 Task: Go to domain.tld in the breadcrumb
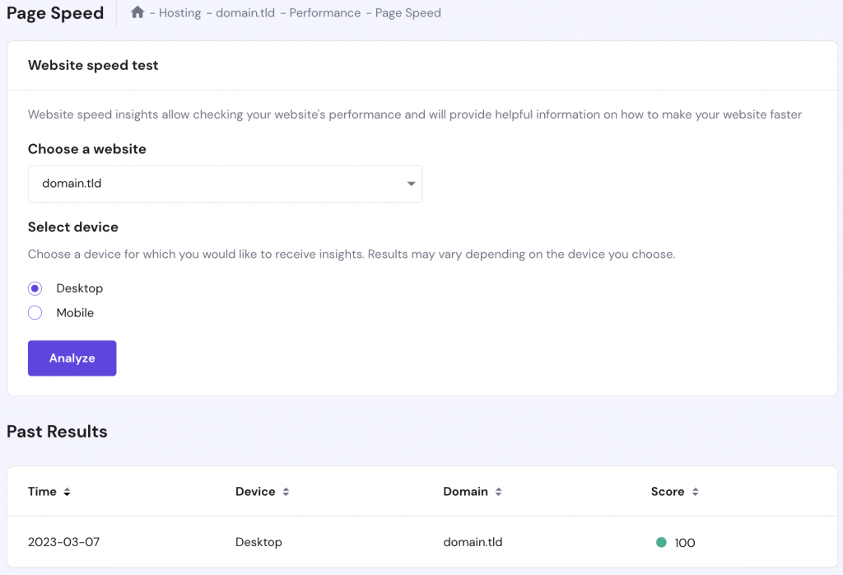tap(245, 13)
